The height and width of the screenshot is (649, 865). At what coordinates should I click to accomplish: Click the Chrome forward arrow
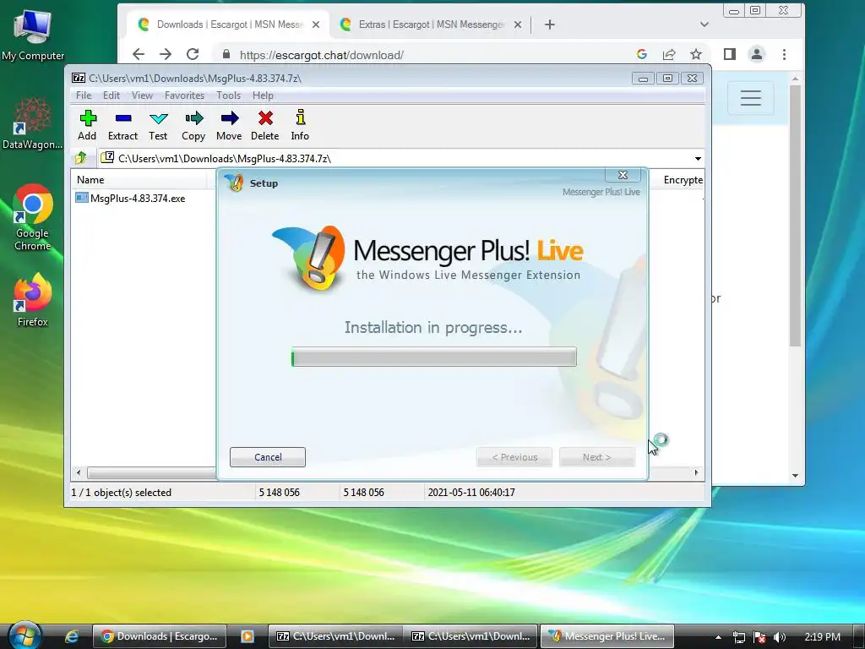(x=166, y=54)
